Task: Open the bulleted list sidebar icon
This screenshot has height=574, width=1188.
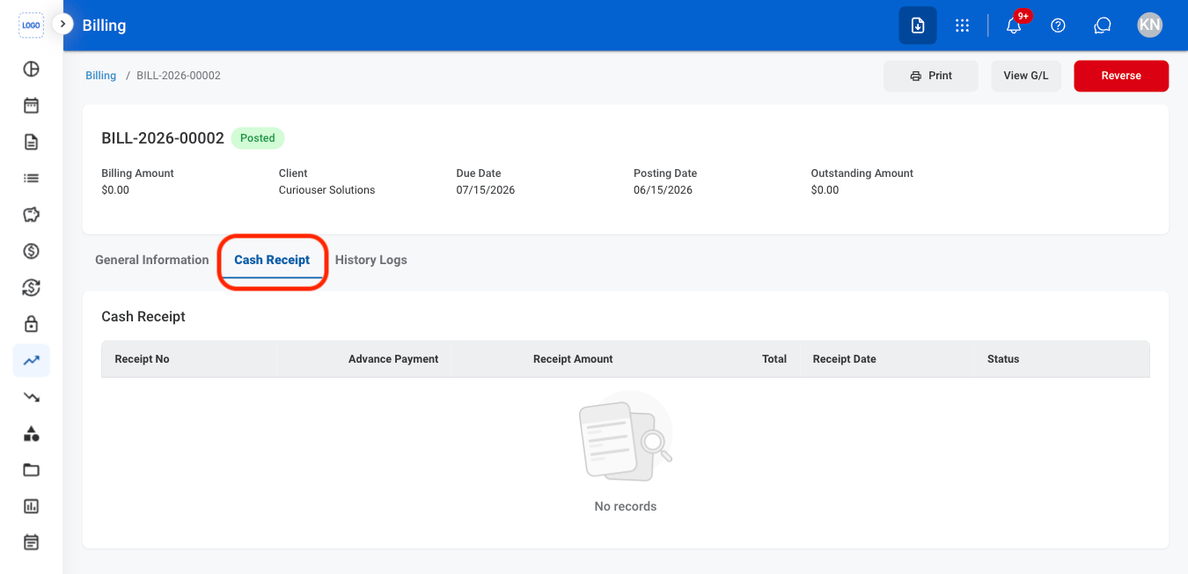Action: 31,178
